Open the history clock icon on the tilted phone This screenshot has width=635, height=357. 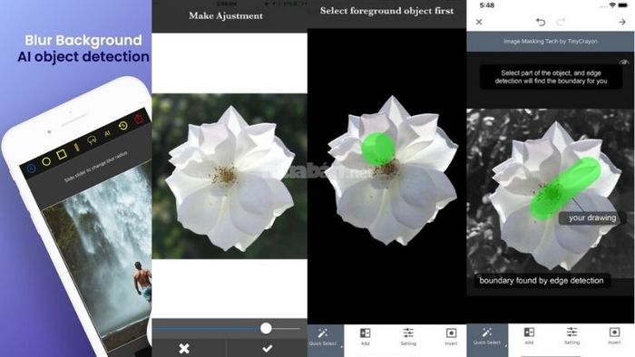pyautogui.click(x=122, y=126)
